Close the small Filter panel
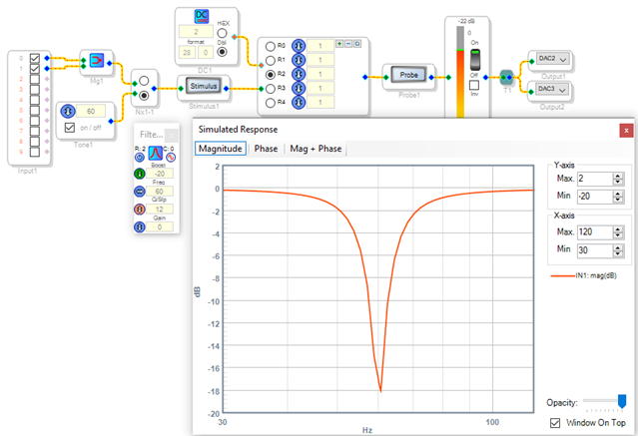638x436 pixels. tap(172, 135)
